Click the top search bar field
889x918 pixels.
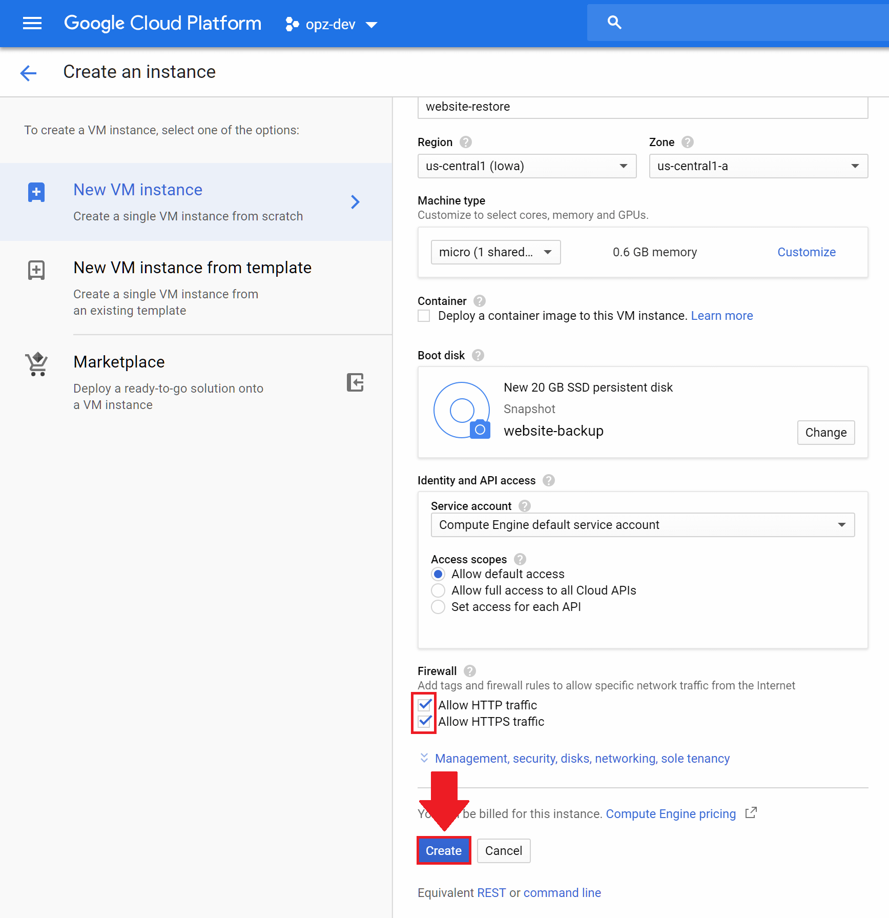tap(738, 23)
